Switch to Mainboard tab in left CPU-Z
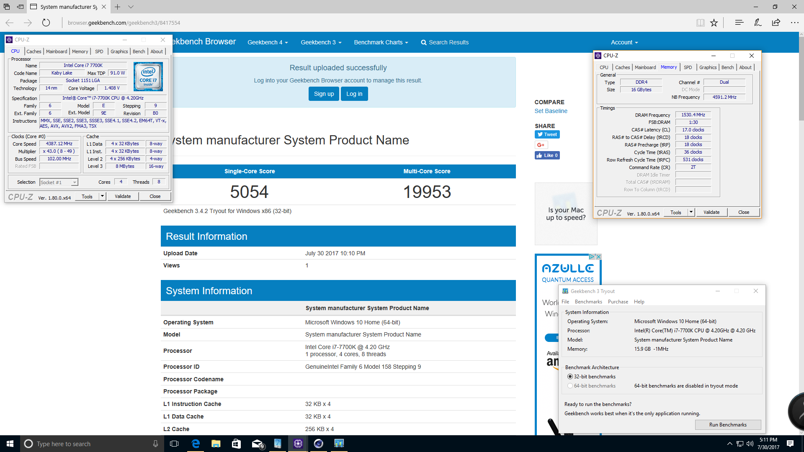 tap(57, 51)
